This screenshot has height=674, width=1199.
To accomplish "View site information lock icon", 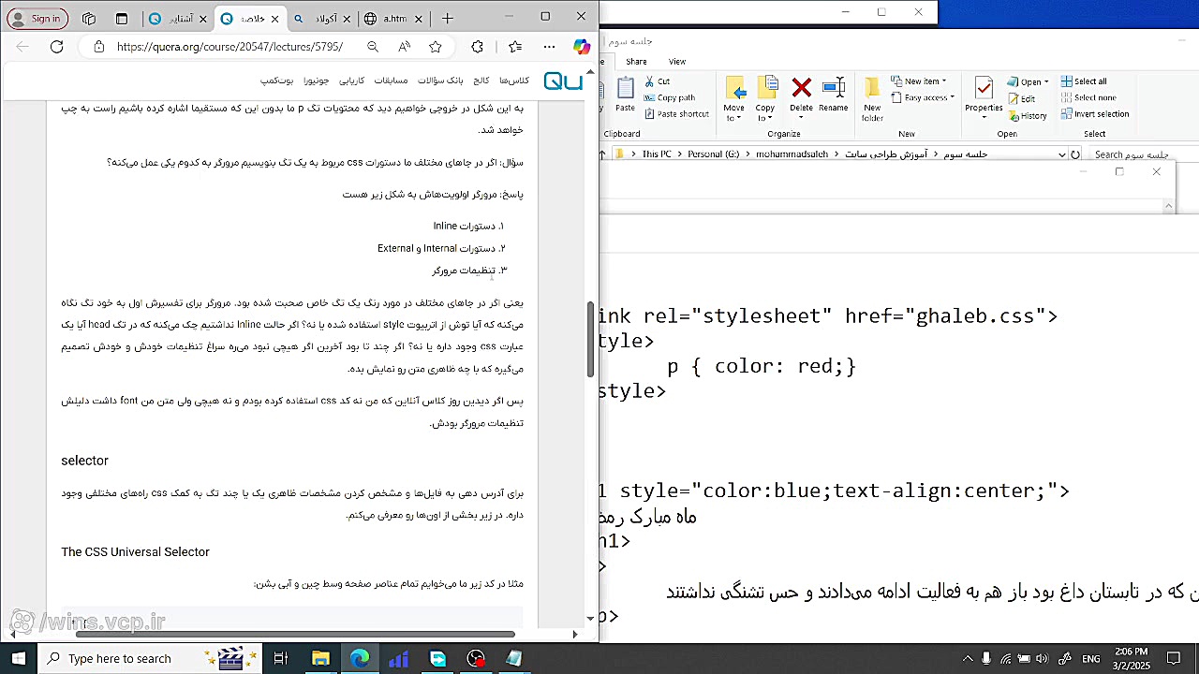I will [98, 47].
